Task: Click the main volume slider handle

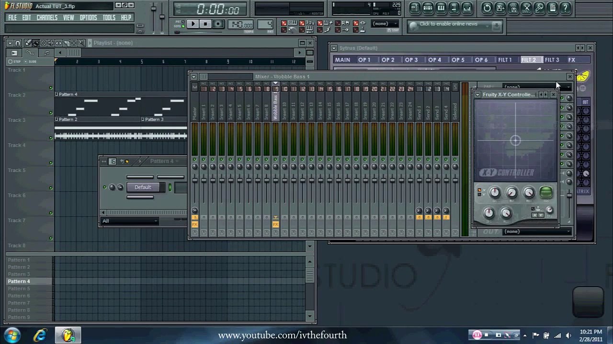Action: click(x=153, y=9)
